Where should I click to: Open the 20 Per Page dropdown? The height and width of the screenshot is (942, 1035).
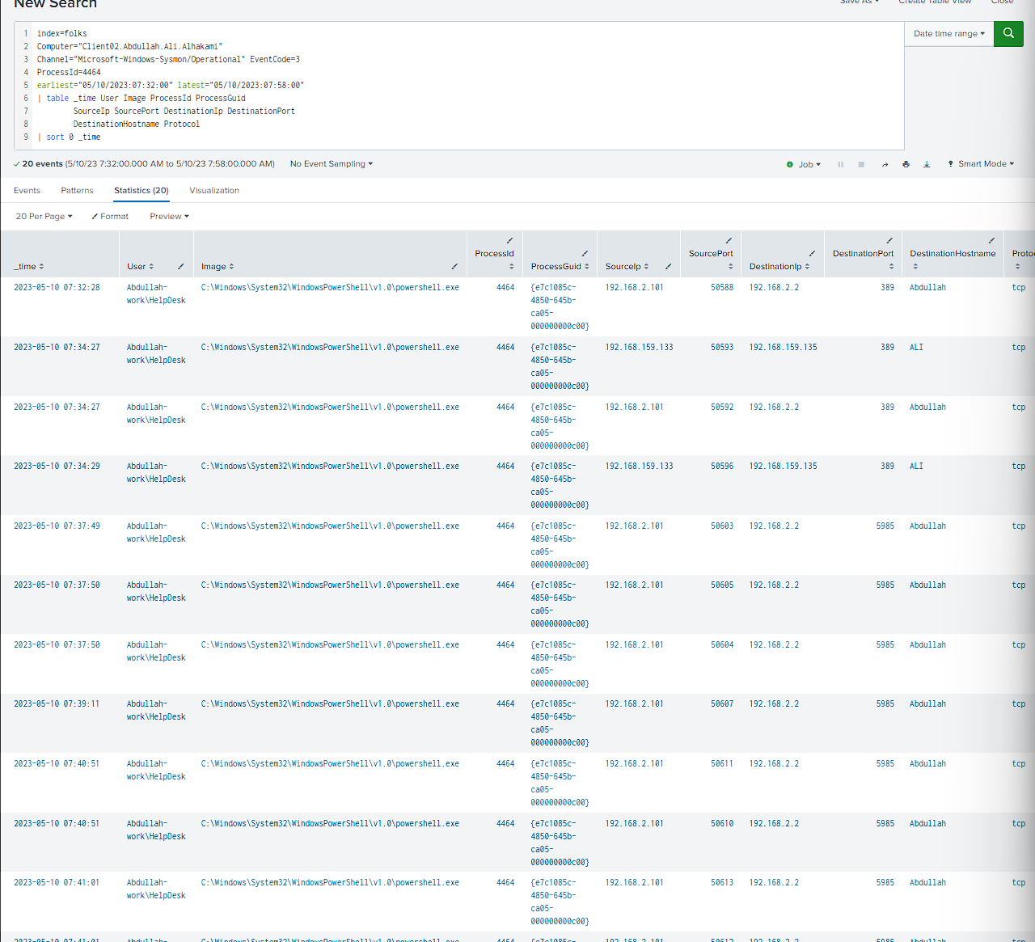44,217
